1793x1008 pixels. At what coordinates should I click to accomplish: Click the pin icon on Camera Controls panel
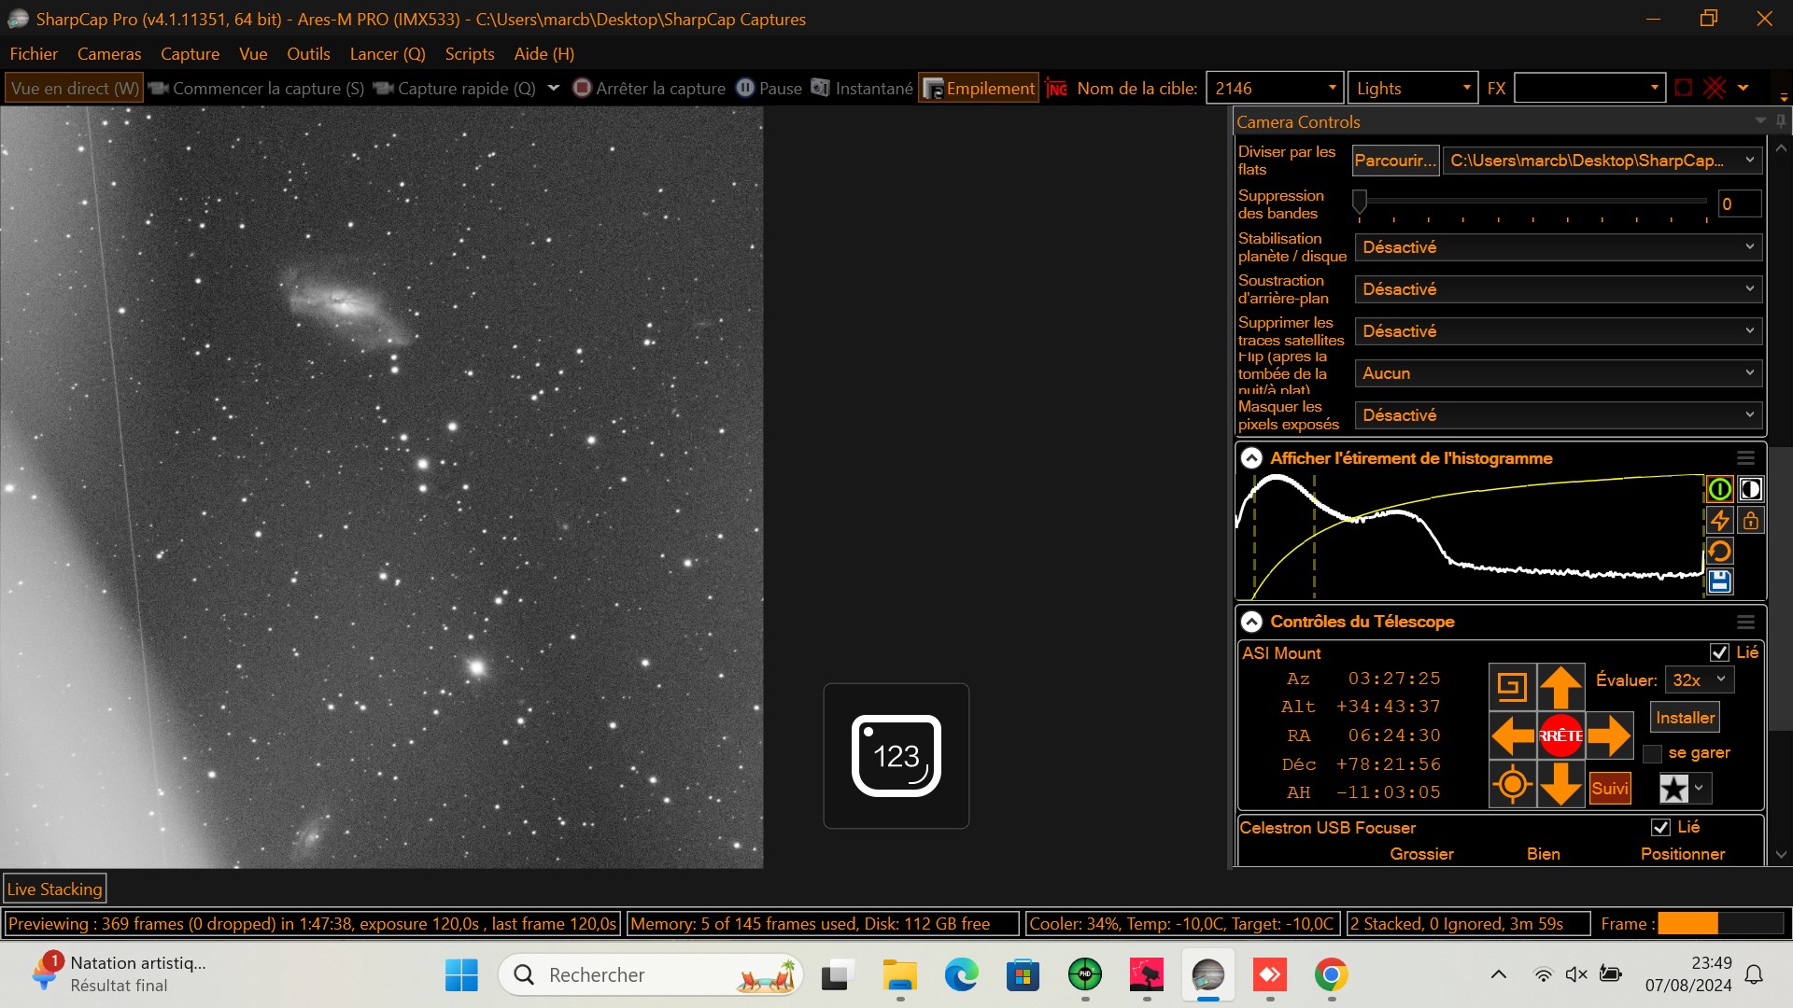1781,121
